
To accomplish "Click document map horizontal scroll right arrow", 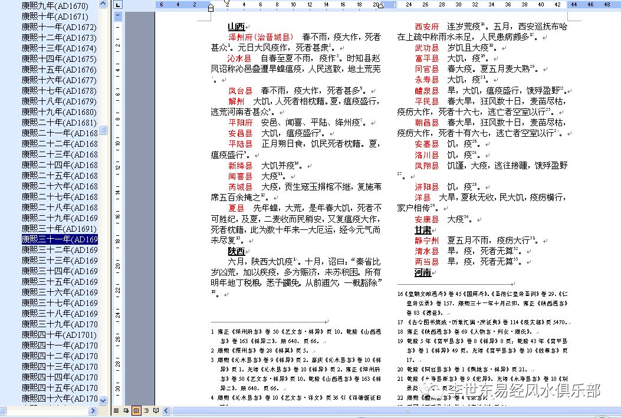I will (93, 410).
